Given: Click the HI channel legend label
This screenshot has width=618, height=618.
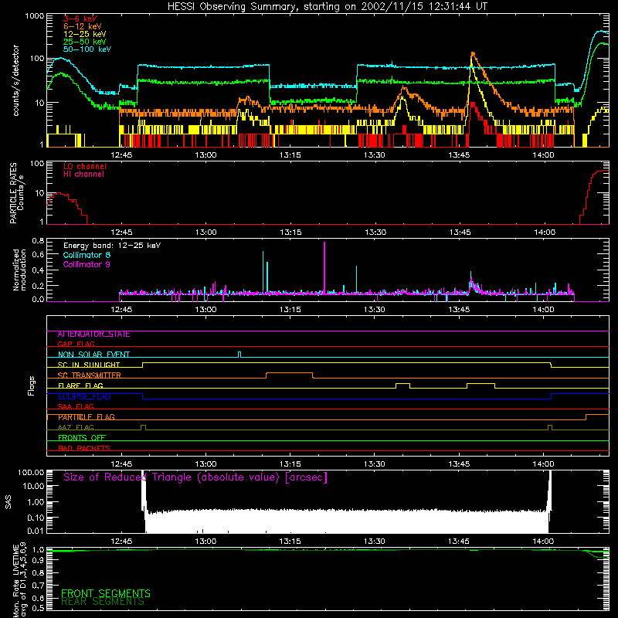Looking at the screenshot, I should point(83,174).
